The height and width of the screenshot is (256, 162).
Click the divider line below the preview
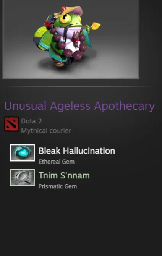pyautogui.click(x=78, y=86)
